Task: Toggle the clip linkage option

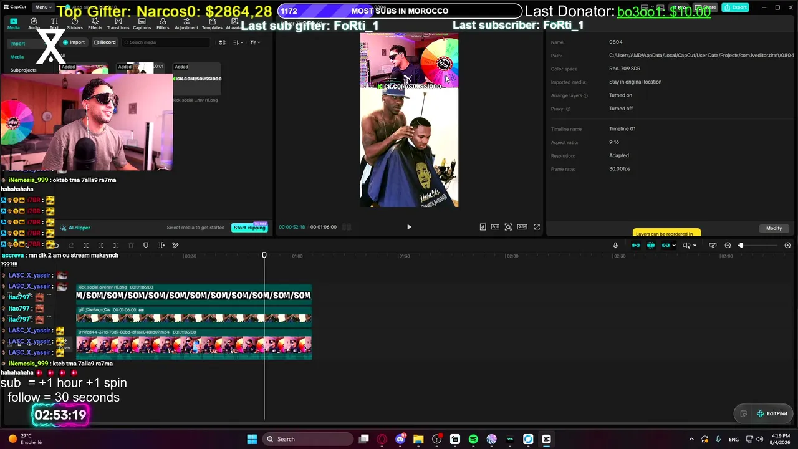Action: tap(665, 245)
